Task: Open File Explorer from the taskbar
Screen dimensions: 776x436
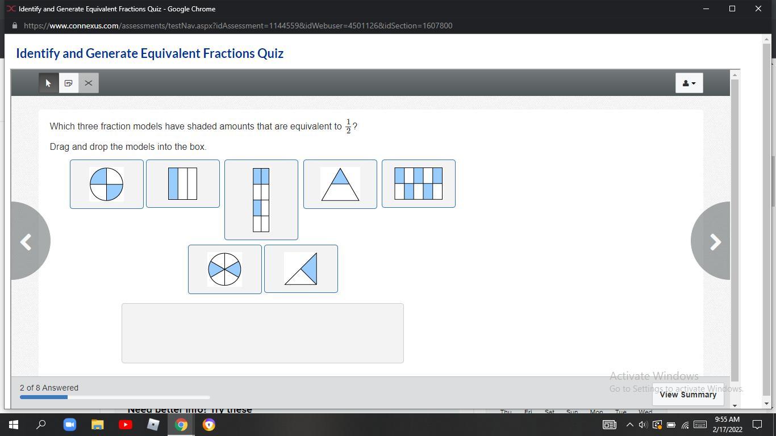Action: (97, 425)
